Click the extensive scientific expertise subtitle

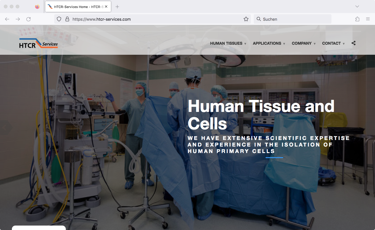[x=269, y=144]
